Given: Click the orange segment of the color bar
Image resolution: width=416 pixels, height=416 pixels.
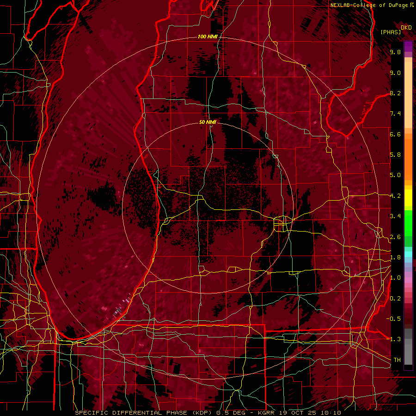Looking at the screenshot, I should pos(408,159).
